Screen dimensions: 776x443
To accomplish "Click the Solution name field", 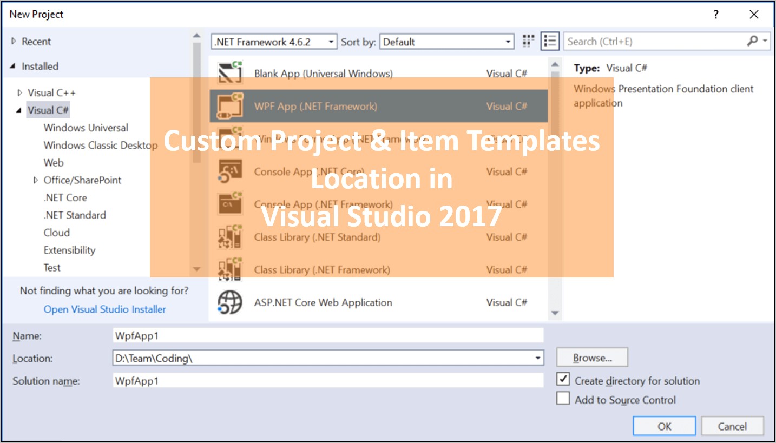I will (328, 381).
